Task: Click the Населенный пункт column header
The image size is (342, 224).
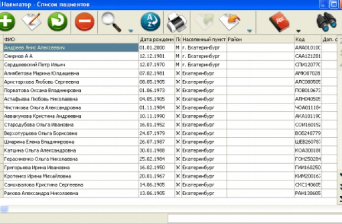Action: point(204,40)
